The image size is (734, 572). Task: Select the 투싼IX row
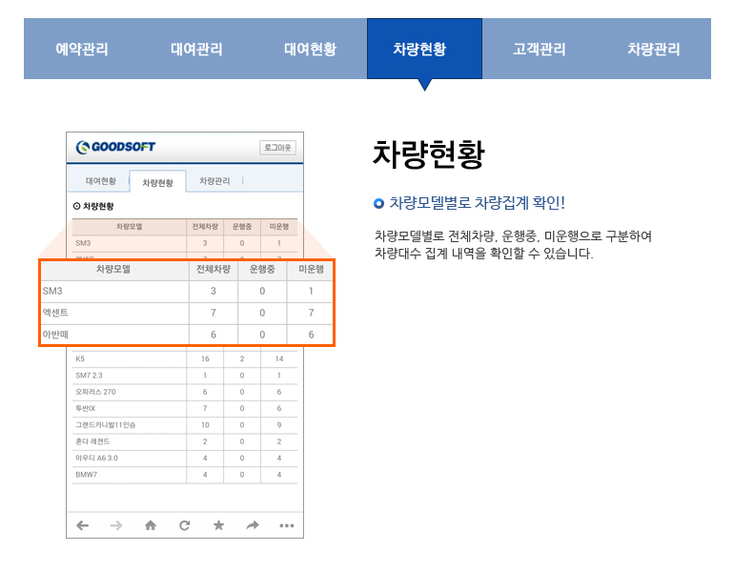[x=185, y=409]
